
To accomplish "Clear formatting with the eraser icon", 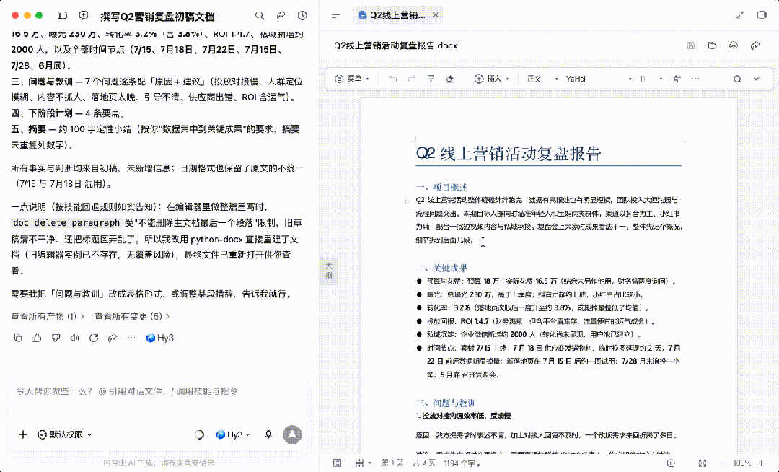I will tap(449, 79).
